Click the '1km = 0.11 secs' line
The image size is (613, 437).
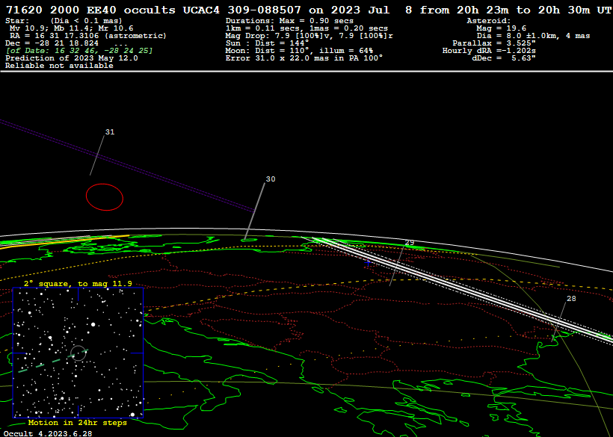(x=306, y=28)
